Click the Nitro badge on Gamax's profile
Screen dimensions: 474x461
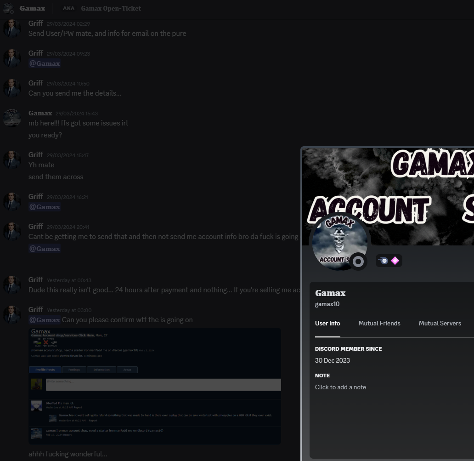pyautogui.click(x=384, y=261)
